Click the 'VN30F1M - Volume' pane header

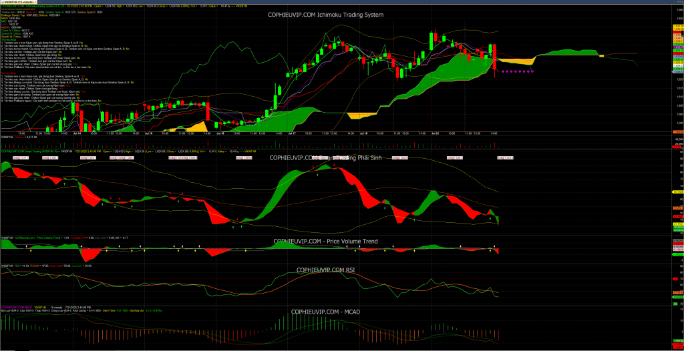tap(19, 137)
